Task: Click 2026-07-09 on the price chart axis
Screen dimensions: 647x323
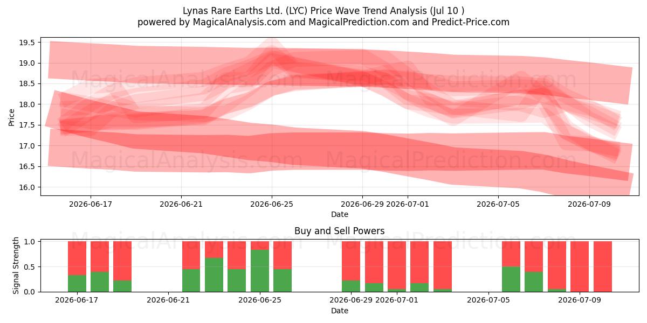Action: click(589, 204)
